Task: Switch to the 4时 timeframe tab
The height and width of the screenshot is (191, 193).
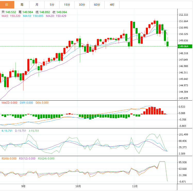Action: [x=112, y=5]
